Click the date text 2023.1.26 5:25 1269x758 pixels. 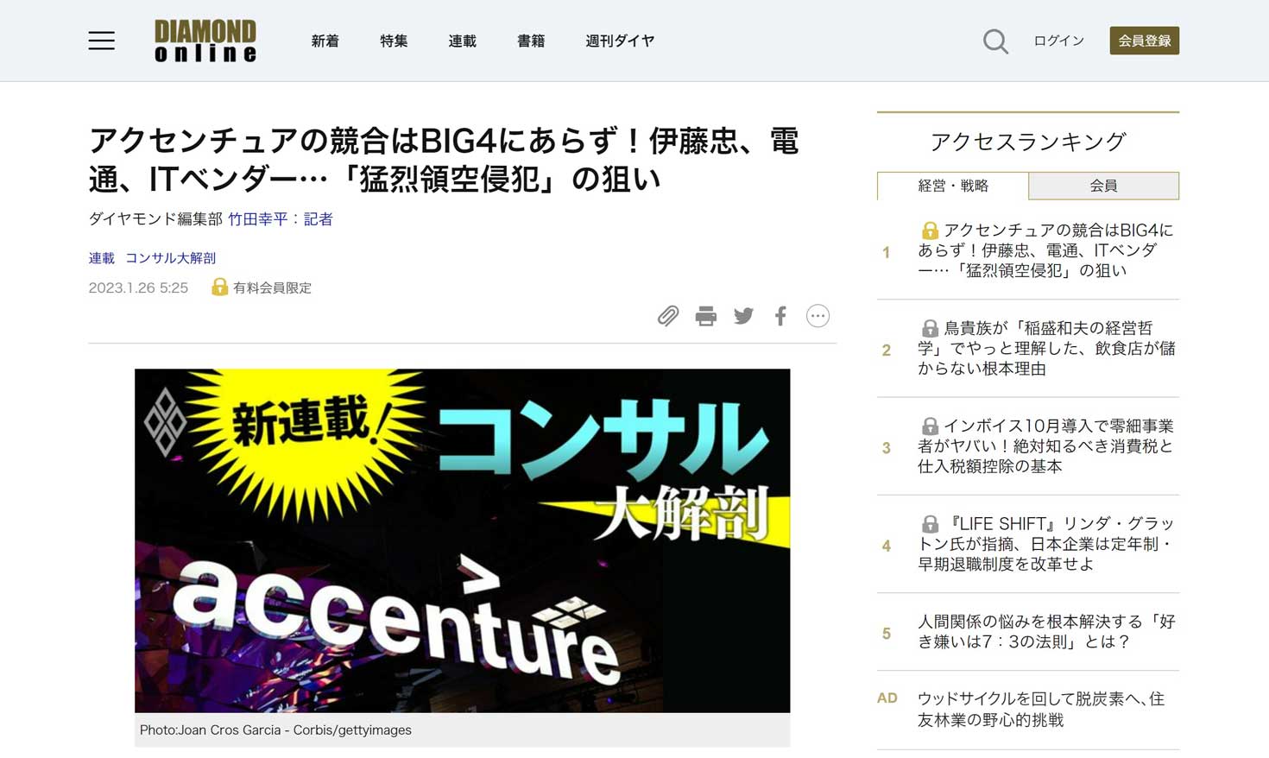click(x=138, y=287)
